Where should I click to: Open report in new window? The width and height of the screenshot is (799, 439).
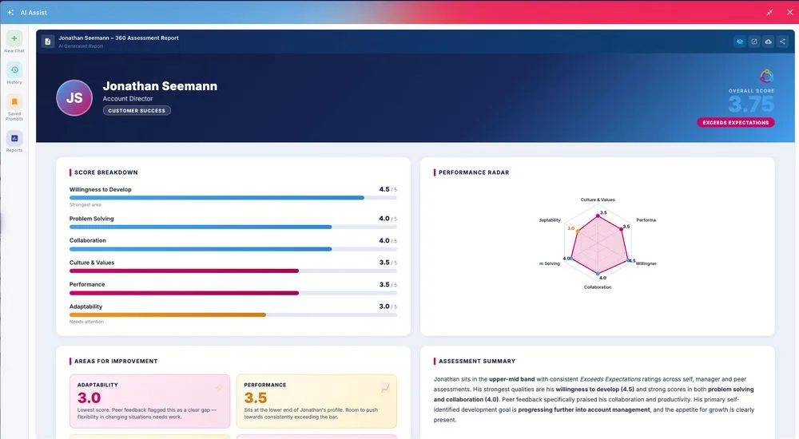click(x=754, y=42)
